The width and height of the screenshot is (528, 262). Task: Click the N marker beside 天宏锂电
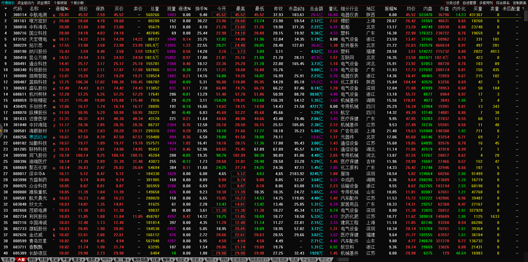coord(54,40)
